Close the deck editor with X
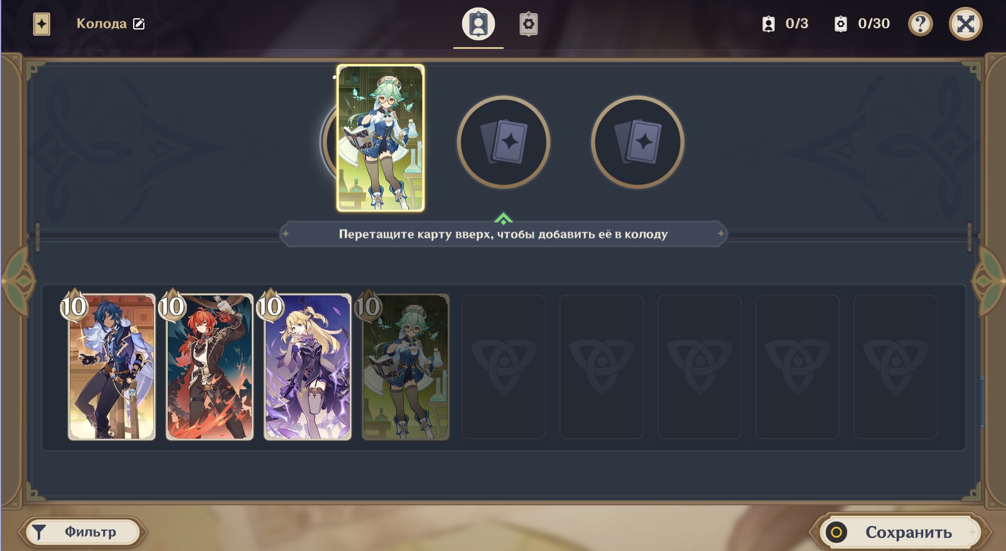 tap(965, 24)
